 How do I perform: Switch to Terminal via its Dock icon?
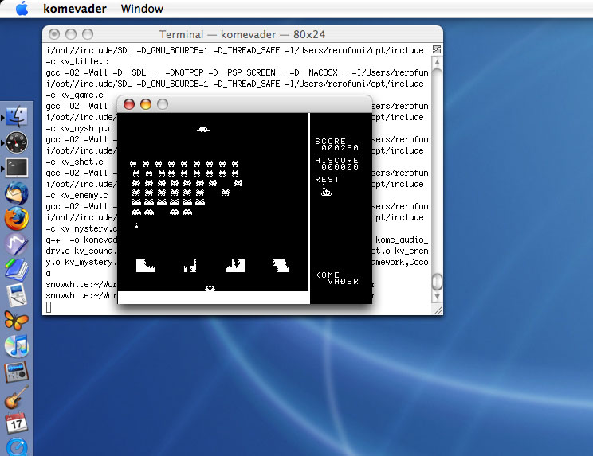pos(17,168)
